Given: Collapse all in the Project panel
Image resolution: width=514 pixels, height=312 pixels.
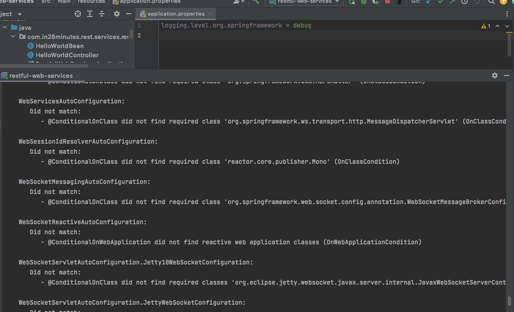Looking at the screenshot, I should coord(102,14).
